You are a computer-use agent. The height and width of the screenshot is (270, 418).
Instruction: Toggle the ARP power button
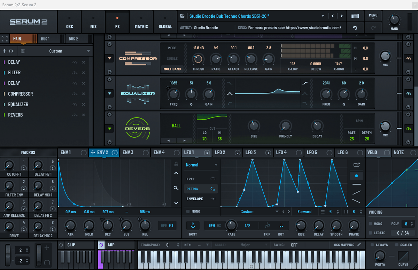coord(101,245)
